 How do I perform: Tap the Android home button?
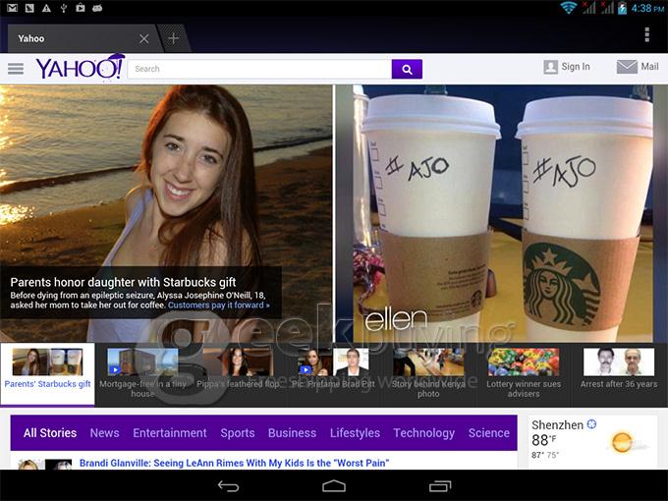(334, 486)
